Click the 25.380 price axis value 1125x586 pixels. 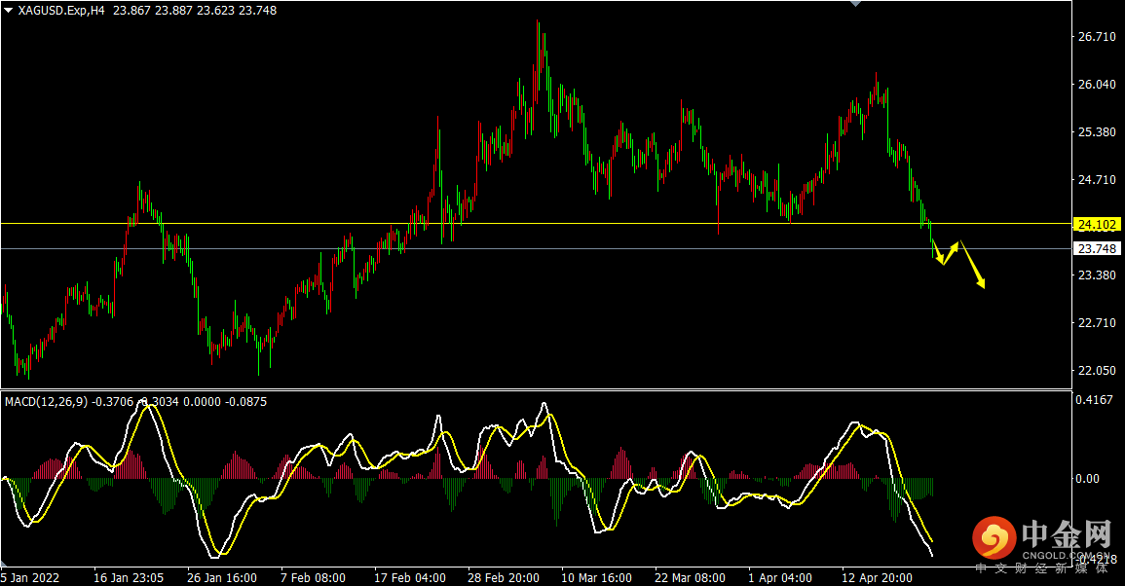[x=1097, y=132]
